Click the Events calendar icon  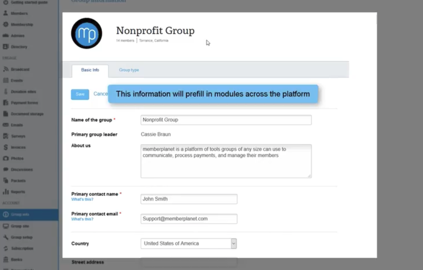click(5, 80)
